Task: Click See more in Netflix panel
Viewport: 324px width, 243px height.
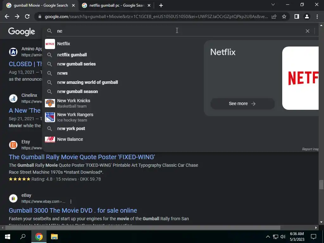Action: click(x=242, y=103)
